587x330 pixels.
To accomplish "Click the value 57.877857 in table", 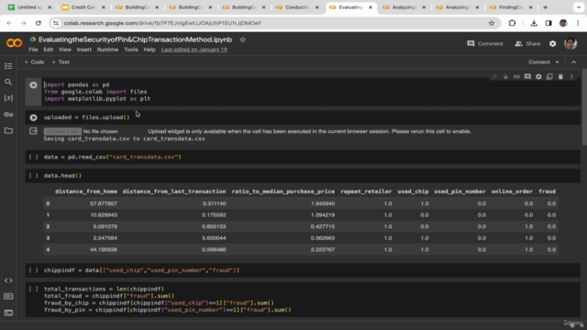I will [104, 203].
